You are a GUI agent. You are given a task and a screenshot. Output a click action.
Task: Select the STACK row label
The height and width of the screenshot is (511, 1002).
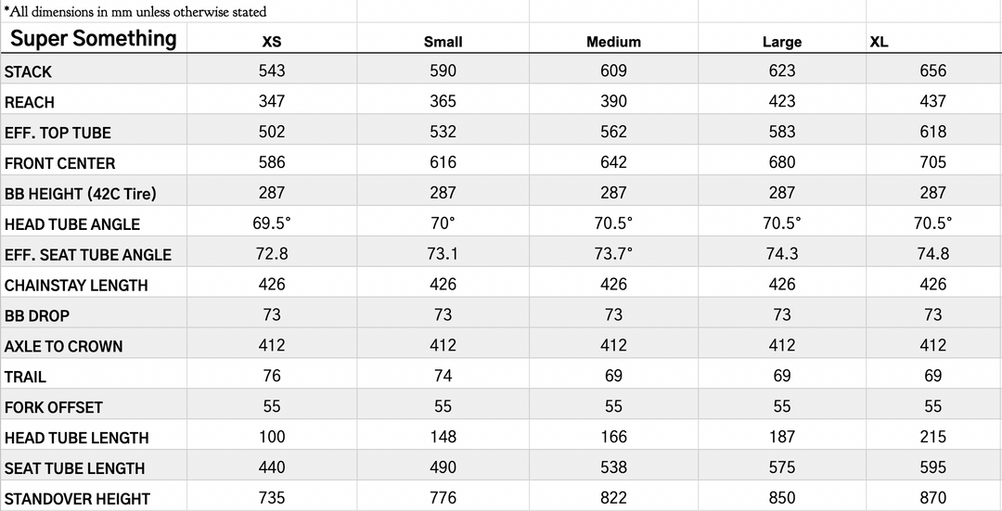pos(28,71)
